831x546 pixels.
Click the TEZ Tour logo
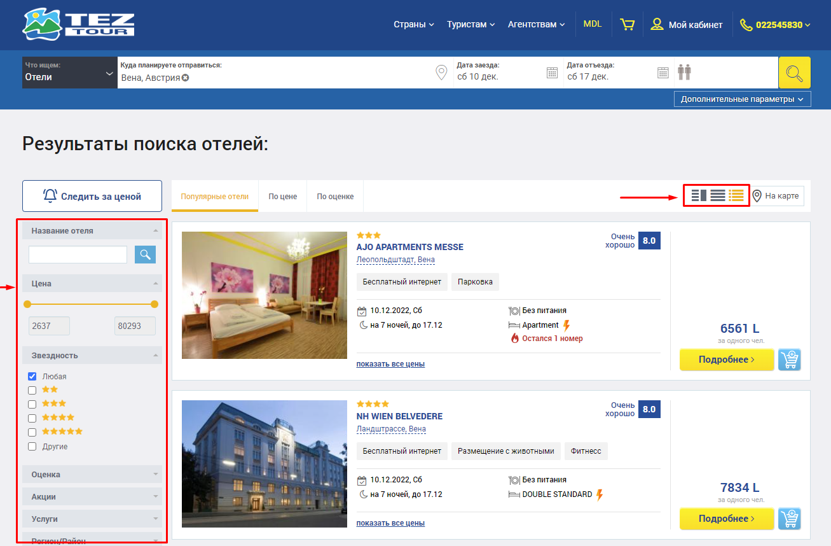click(x=78, y=24)
